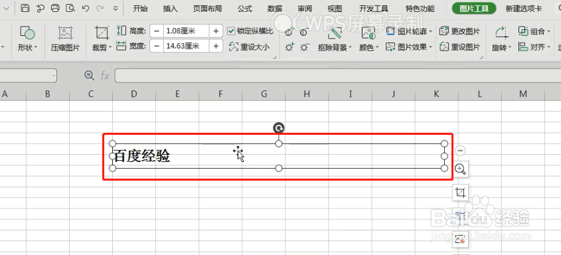Click the 抠除背景 remove background icon

tap(335, 33)
